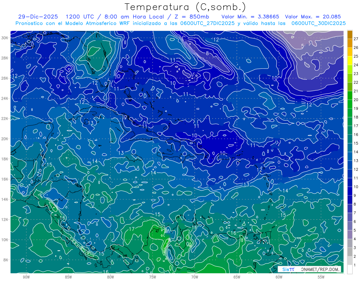Screen dimensions: 364x281
Task: Click the color bar scale label '26'
Action: click(356, 48)
